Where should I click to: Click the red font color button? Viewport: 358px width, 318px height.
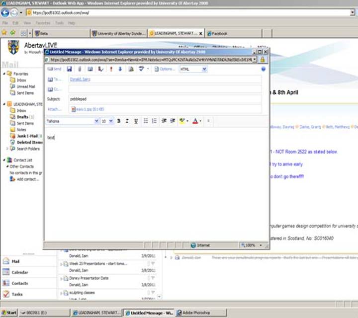195,121
